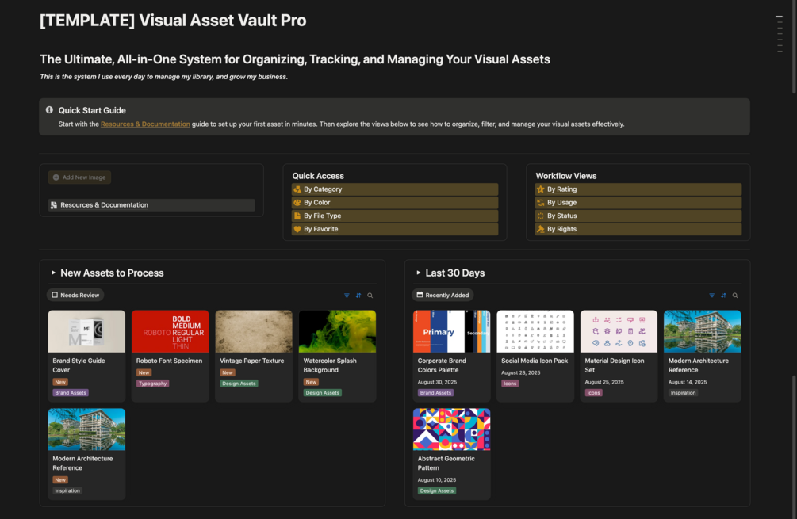This screenshot has height=519, width=797.
Task: Open the By Favorite page
Action: [395, 229]
